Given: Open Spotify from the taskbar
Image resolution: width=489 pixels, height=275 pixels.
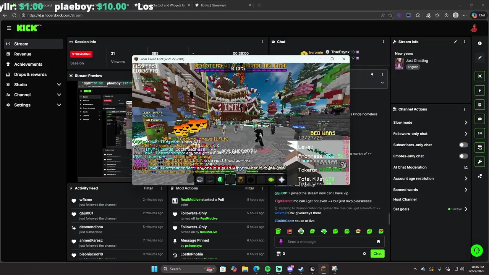Looking at the screenshot, I should [x=267, y=269].
